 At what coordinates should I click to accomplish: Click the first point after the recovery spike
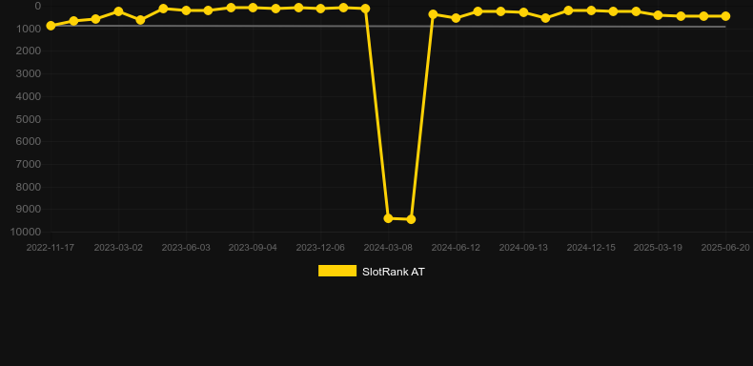[x=433, y=14]
